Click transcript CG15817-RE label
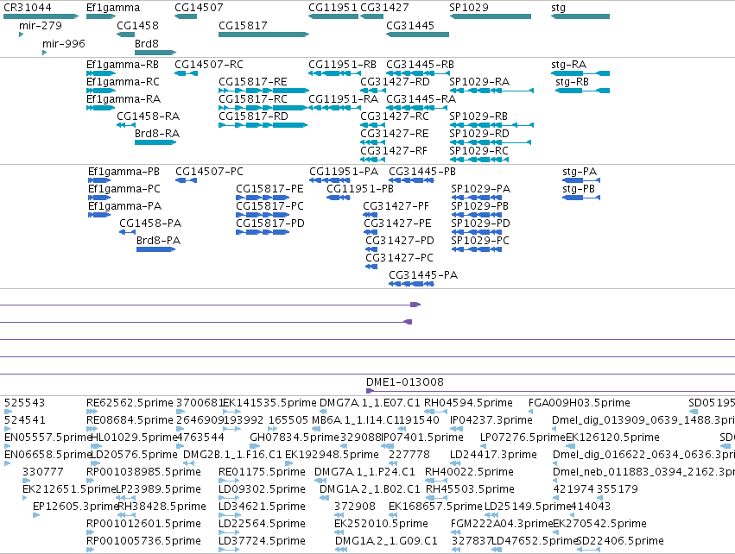The image size is (735, 554). [x=253, y=82]
